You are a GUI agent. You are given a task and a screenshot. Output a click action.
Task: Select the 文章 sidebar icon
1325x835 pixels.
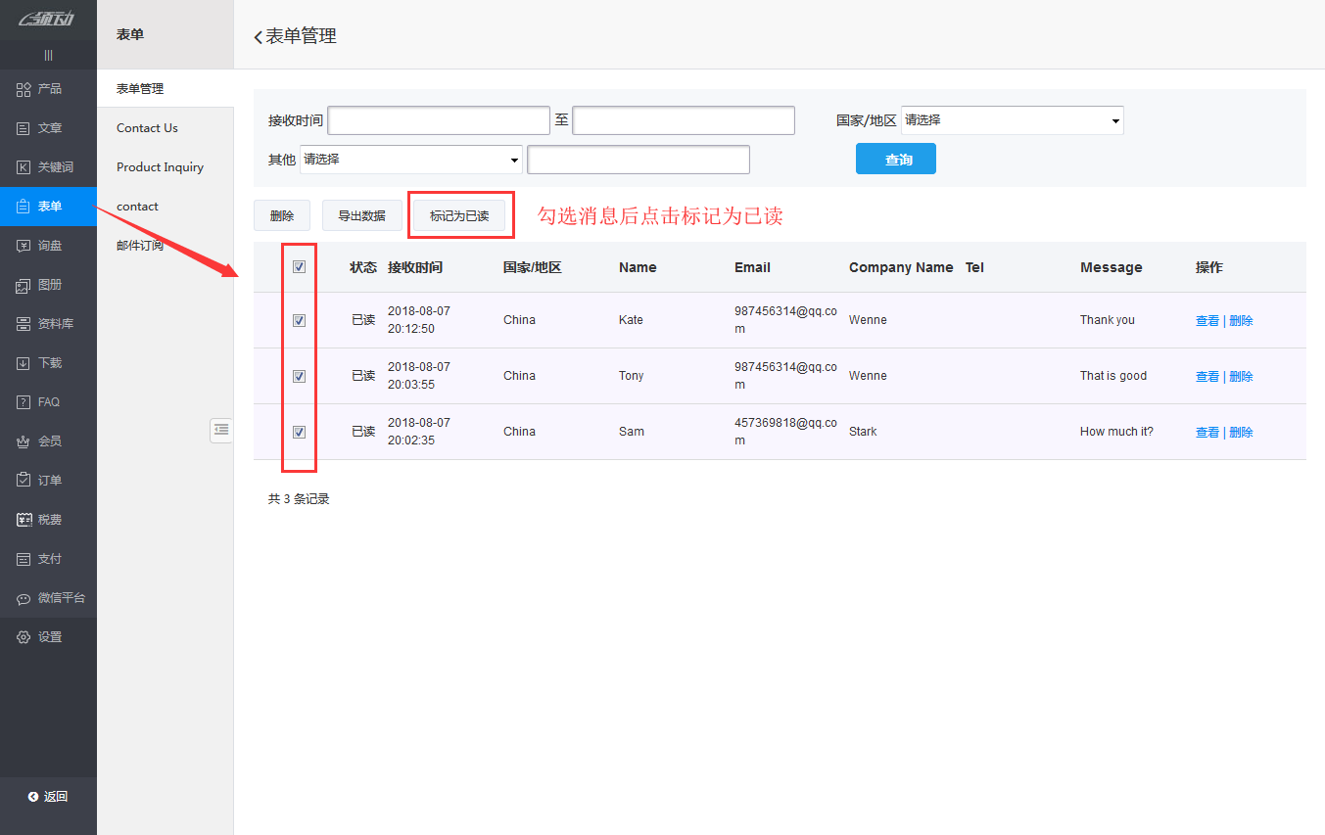click(48, 128)
